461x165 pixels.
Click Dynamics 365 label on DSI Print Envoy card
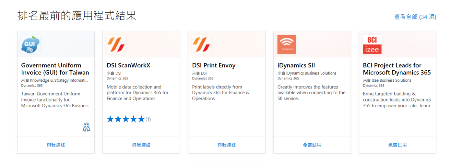pyautogui.click(x=203, y=78)
